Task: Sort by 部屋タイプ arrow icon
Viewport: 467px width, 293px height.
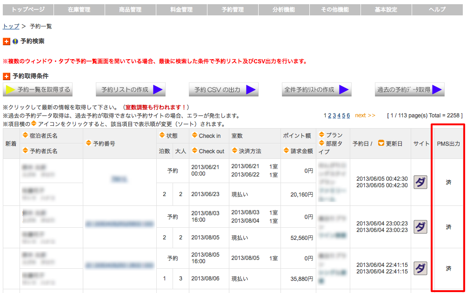Action: click(322, 143)
